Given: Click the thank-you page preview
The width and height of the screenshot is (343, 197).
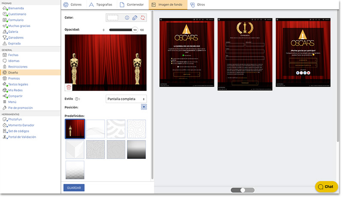Looking at the screenshot, I should [x=303, y=53].
